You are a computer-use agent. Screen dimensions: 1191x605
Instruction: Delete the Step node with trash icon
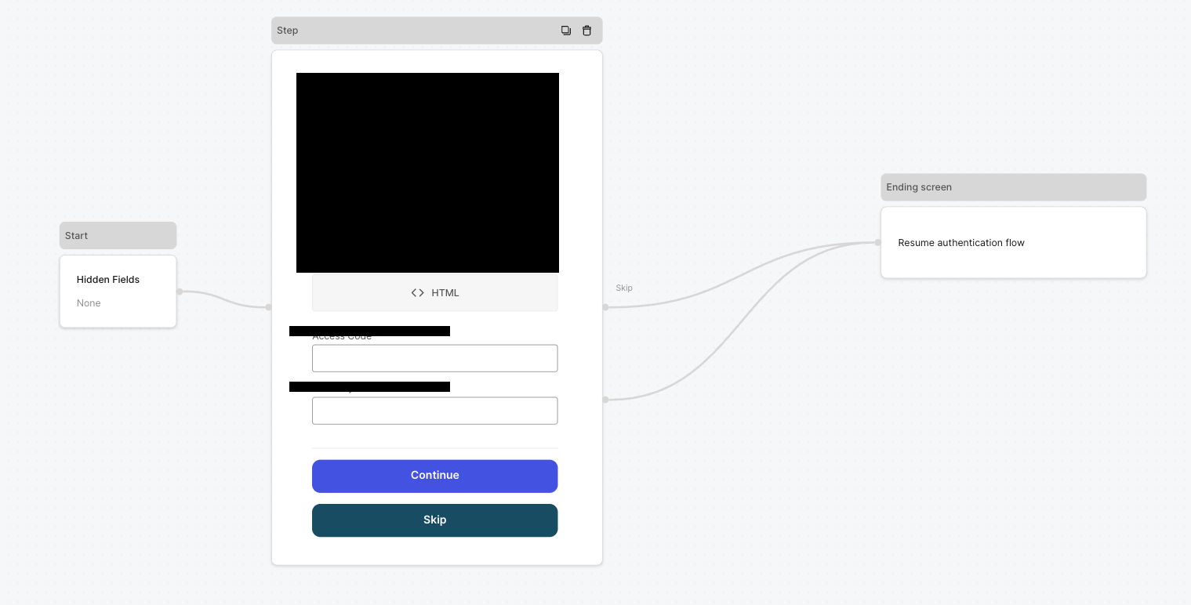pyautogui.click(x=586, y=31)
